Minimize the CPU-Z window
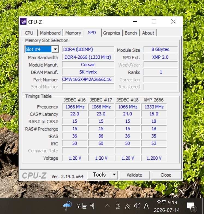The height and width of the screenshot is (214, 204). 135,21
